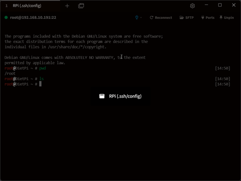Click the terminal cursor at last prompt
This screenshot has height=181, width=241.
click(40, 84)
